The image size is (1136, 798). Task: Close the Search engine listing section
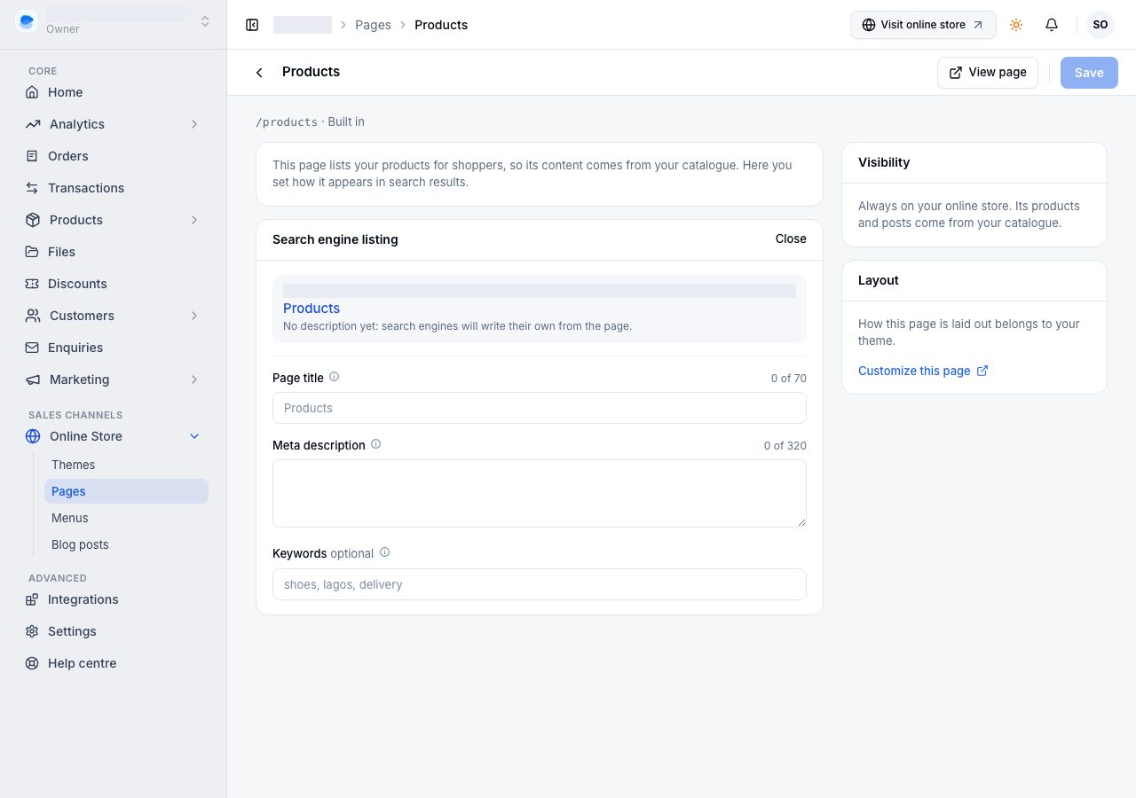coord(791,239)
